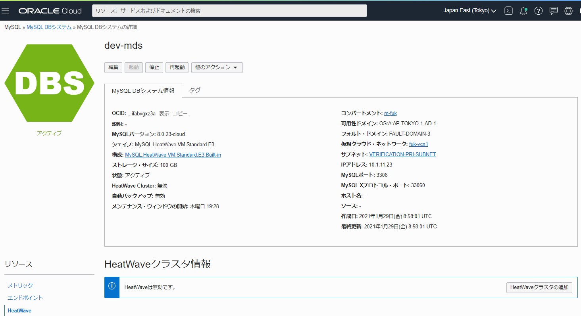Focus the resource search field
581x316 pixels.
229,11
